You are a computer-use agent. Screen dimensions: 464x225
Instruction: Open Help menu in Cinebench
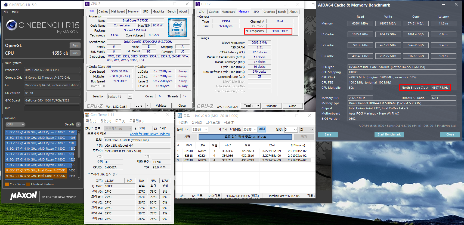(15, 12)
